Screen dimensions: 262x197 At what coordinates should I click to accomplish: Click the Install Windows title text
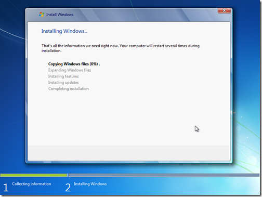point(60,15)
